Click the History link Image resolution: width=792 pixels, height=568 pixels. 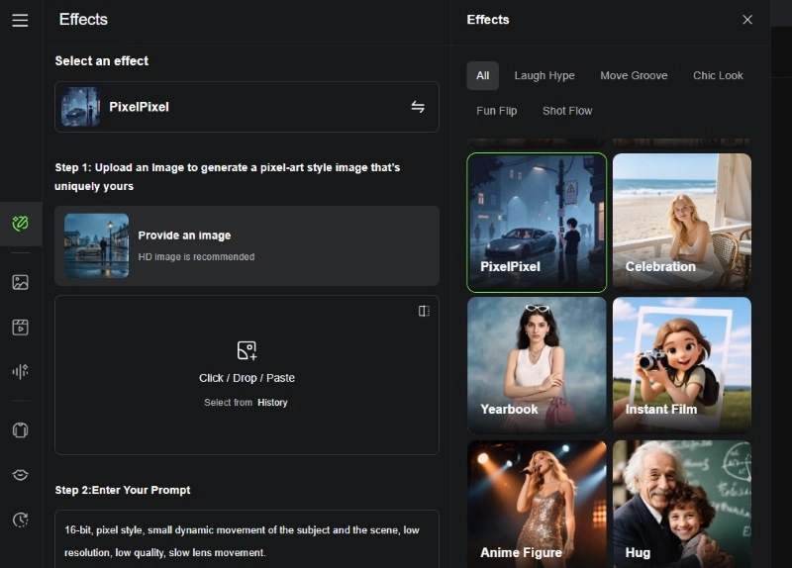point(272,403)
